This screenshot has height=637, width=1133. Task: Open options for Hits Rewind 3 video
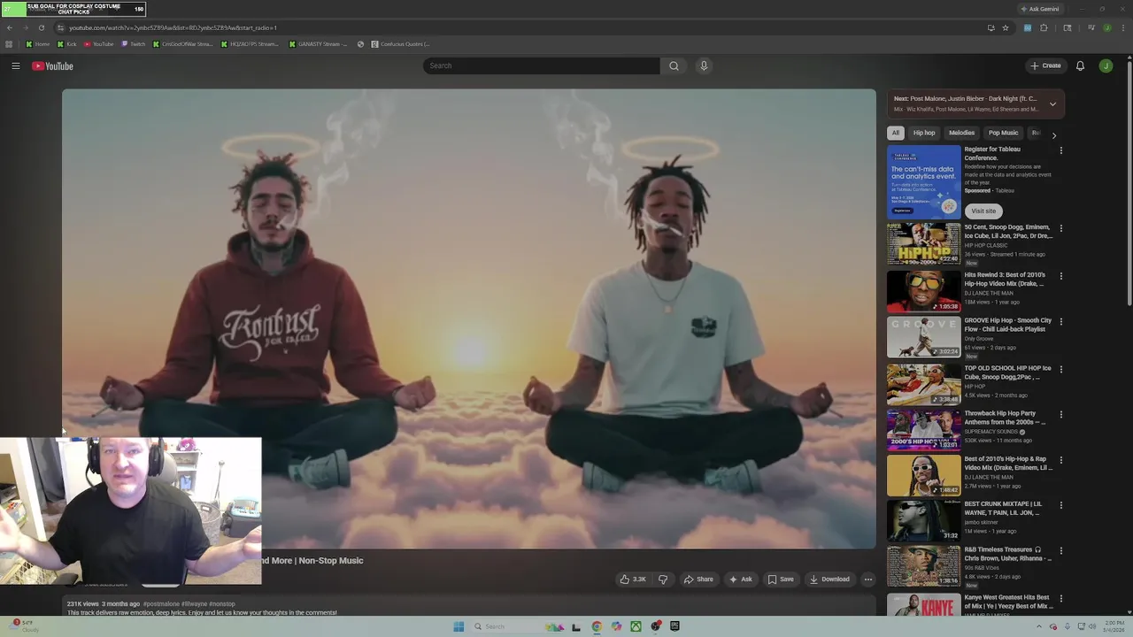1060,276
